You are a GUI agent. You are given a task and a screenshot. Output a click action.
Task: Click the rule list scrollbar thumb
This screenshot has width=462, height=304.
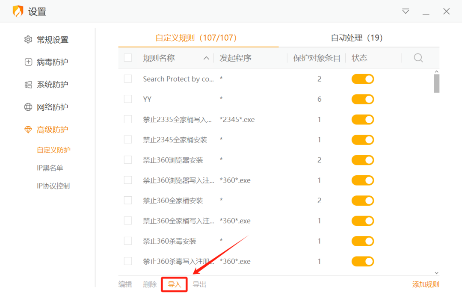point(436,84)
